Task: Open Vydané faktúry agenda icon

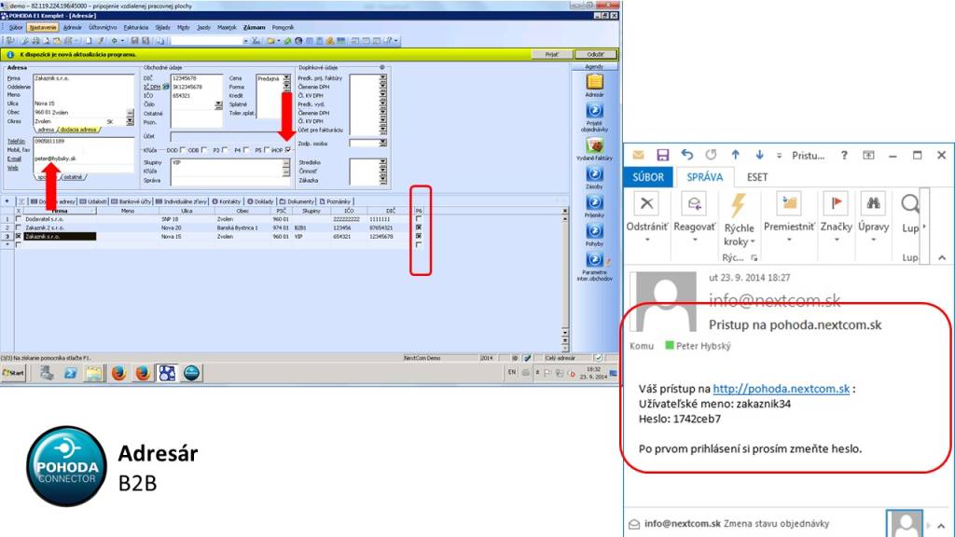Action: 594,145
